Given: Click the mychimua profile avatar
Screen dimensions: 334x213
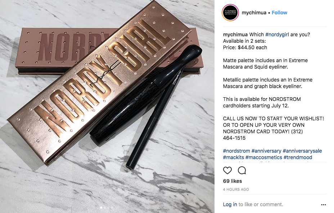Looking at the screenshot, I should point(230,13).
